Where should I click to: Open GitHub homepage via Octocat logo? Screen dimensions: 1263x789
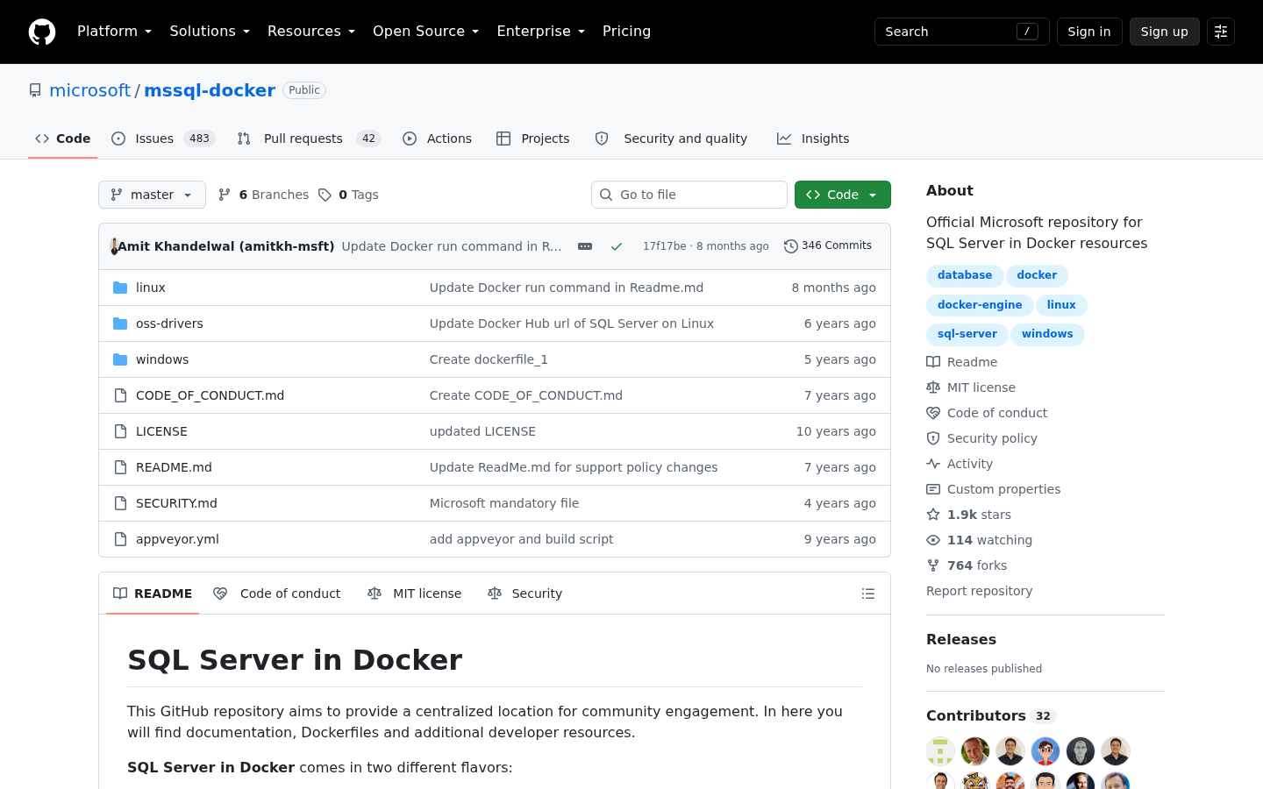click(42, 32)
